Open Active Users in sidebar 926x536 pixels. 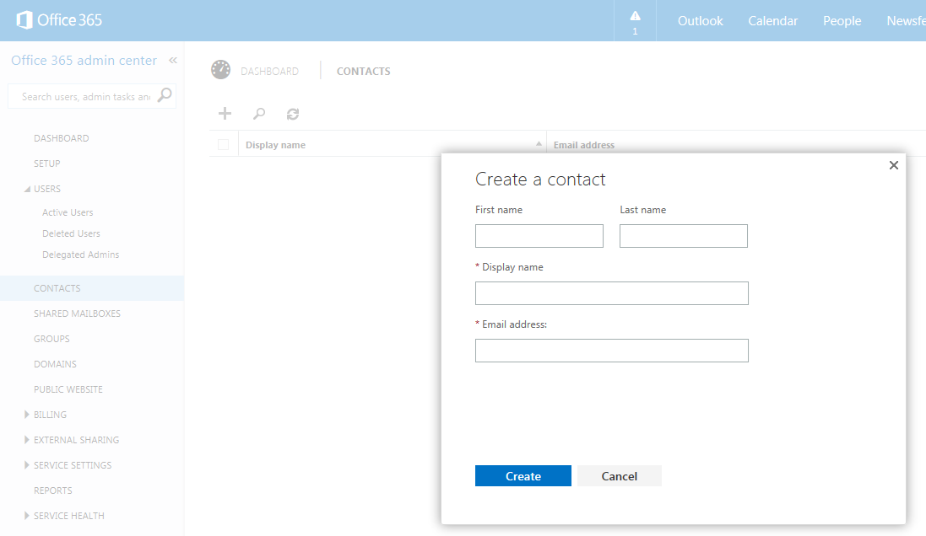[68, 212]
